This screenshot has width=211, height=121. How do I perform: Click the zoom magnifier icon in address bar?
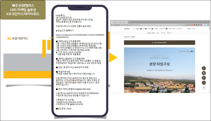pyautogui.click(x=180, y=25)
